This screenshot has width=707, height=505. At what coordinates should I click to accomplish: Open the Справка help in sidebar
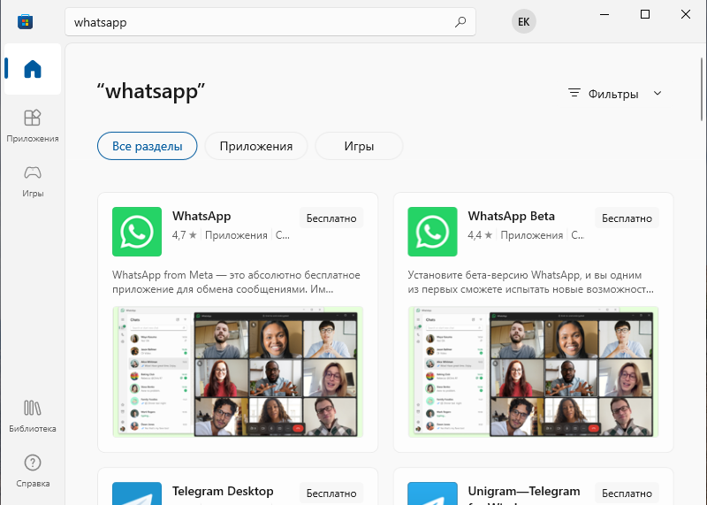click(33, 471)
